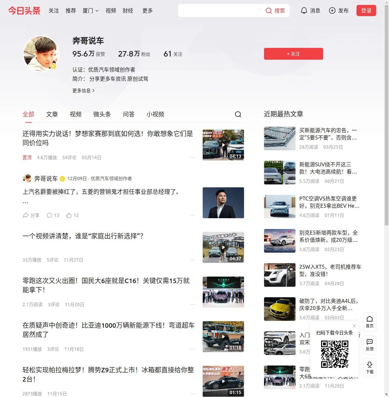This screenshot has width=389, height=397.
Task: Switch to the 文章 tab
Action: [x=52, y=114]
